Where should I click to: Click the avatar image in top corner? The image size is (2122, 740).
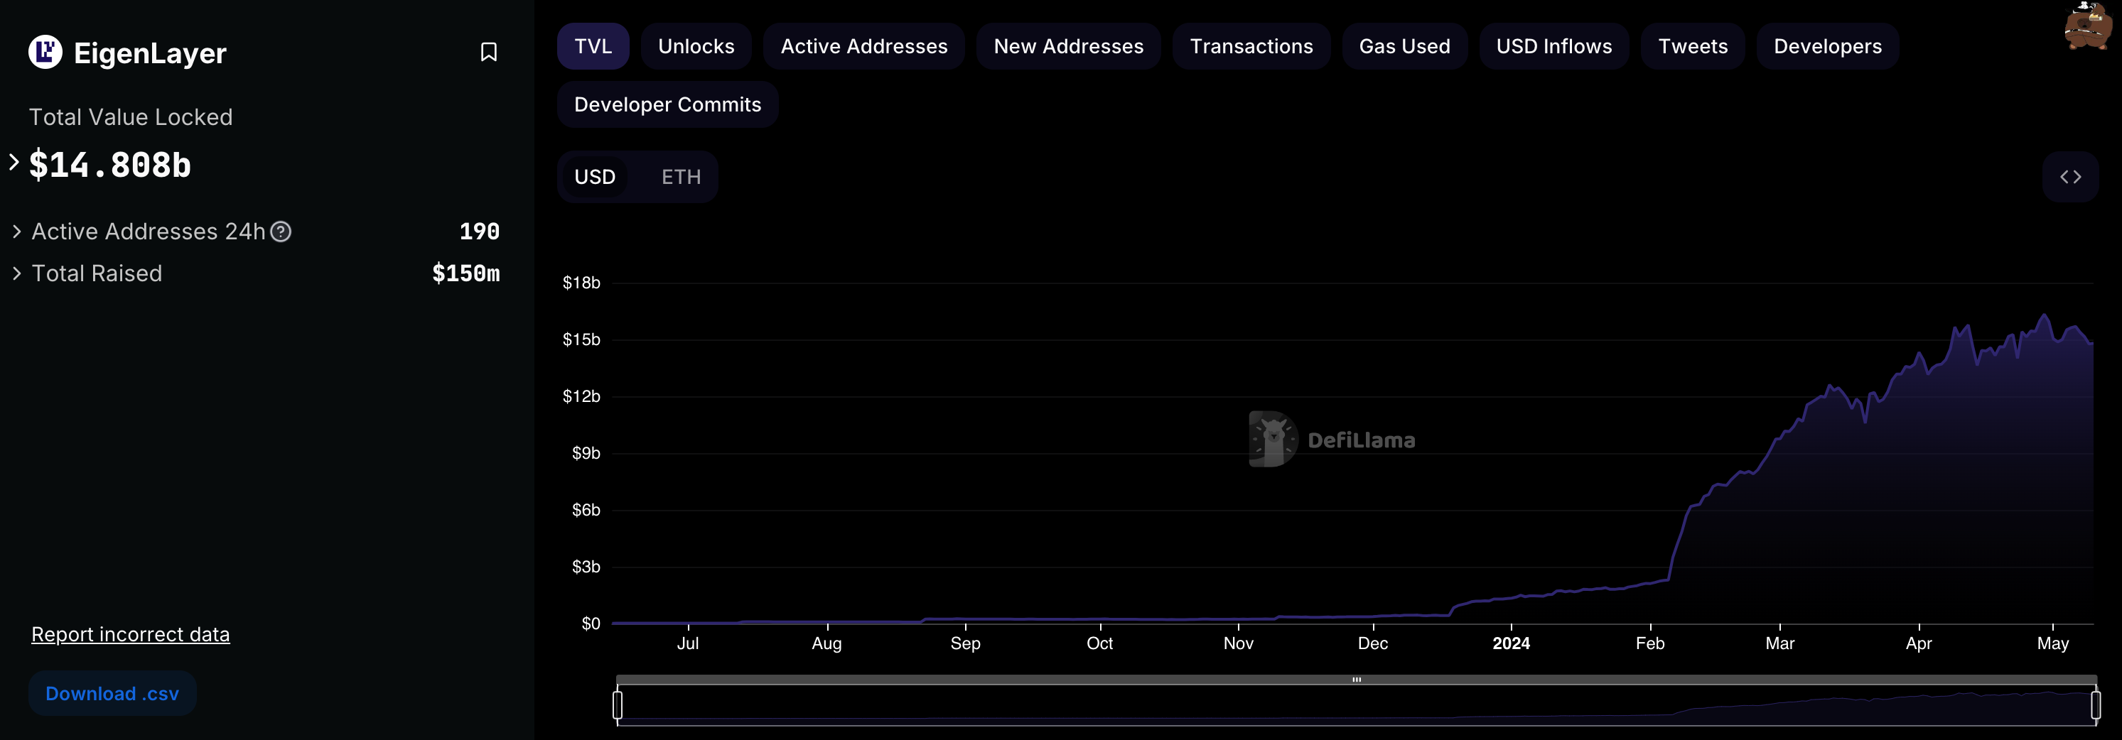2087,26
